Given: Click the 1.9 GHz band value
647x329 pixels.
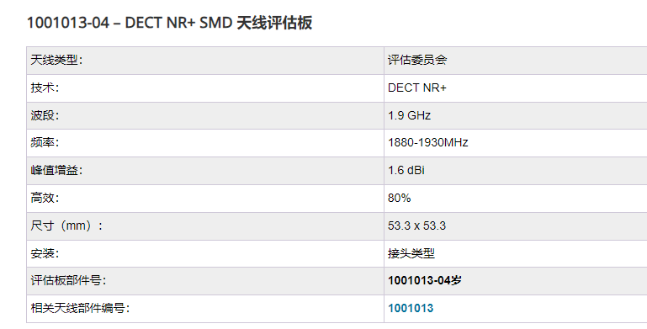Looking at the screenshot, I should tap(410, 115).
